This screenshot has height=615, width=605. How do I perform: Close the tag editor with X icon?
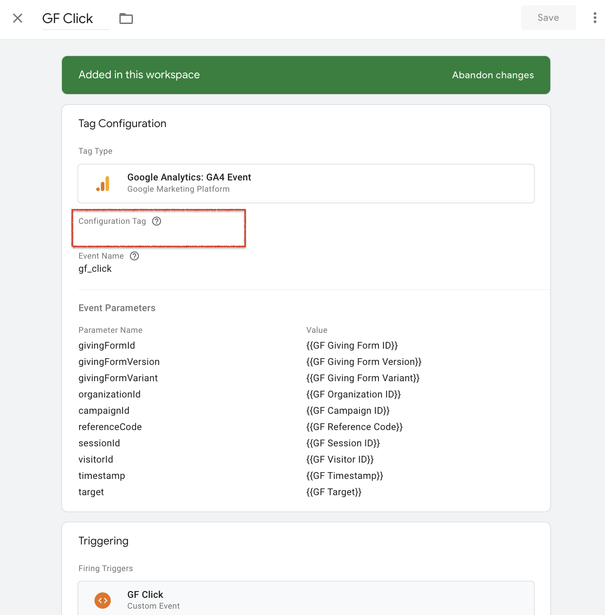pos(18,18)
